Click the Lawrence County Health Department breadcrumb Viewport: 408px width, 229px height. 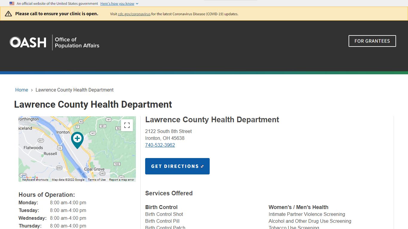(x=74, y=90)
